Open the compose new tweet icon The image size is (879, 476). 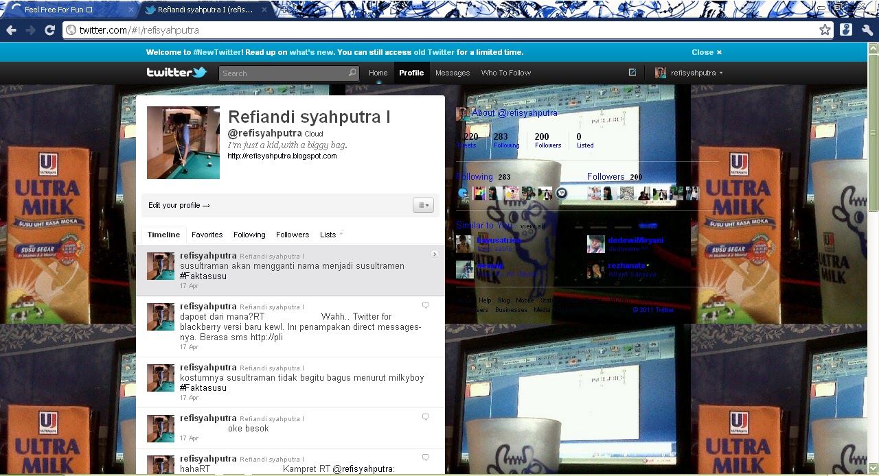[632, 72]
